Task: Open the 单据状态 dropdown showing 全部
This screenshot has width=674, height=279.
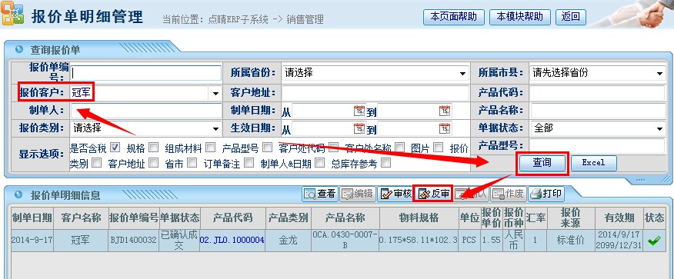Action: coord(598,128)
